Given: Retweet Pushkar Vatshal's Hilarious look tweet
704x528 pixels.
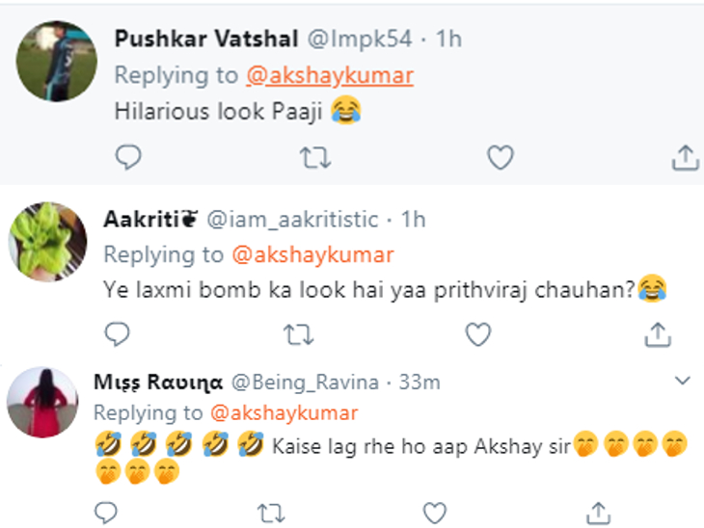Looking at the screenshot, I should coord(314,157).
